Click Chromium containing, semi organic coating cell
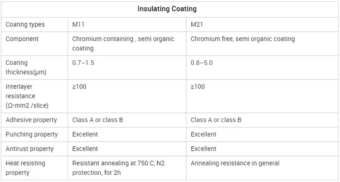The width and height of the screenshot is (340, 182). click(x=123, y=44)
